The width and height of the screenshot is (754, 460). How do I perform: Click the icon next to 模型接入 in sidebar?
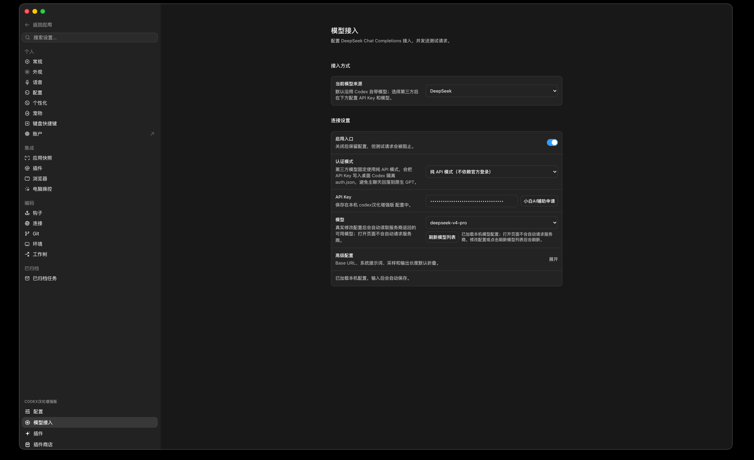click(28, 422)
